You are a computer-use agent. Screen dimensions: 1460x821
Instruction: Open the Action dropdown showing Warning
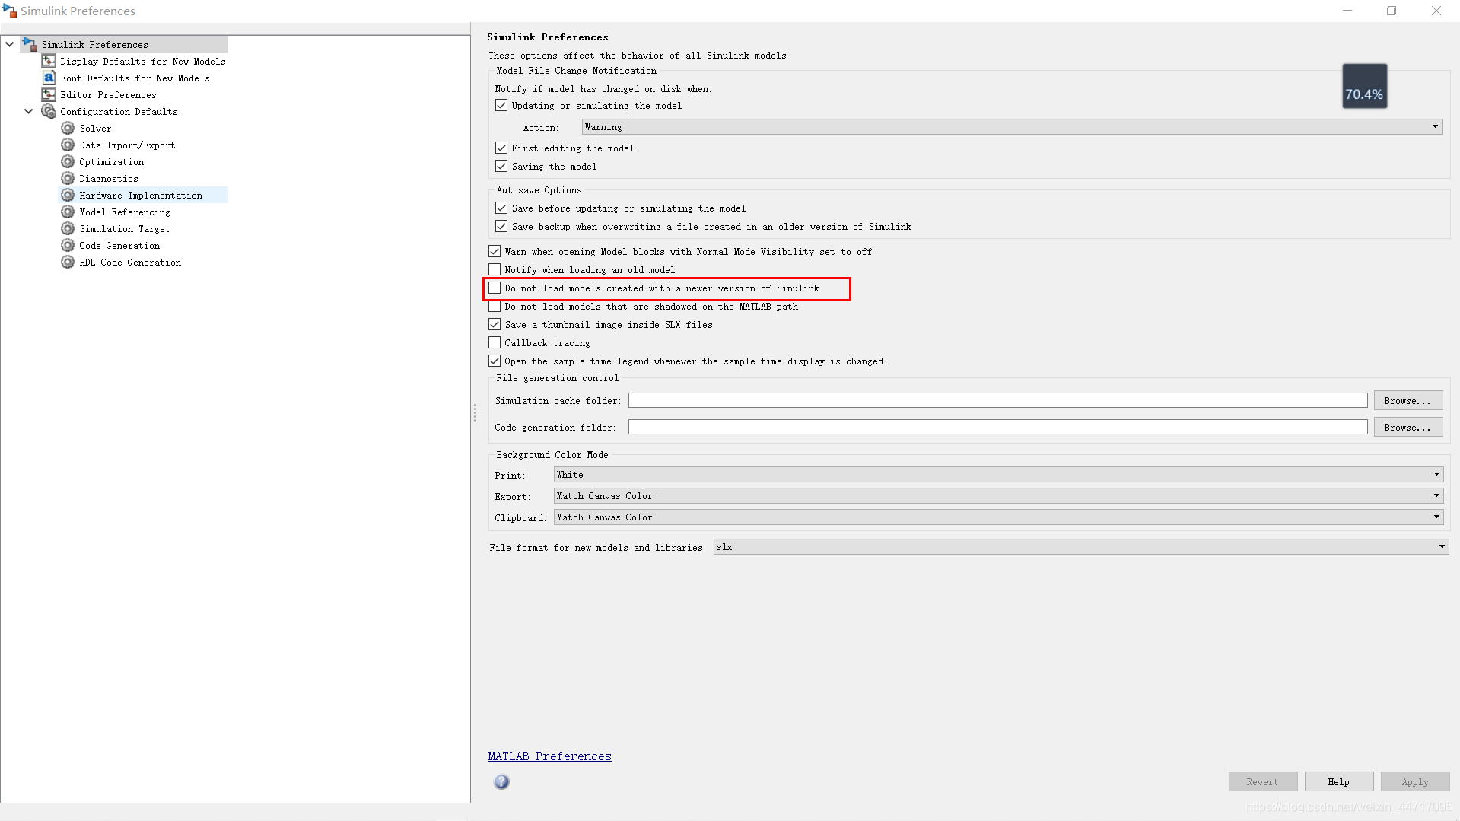point(1012,127)
